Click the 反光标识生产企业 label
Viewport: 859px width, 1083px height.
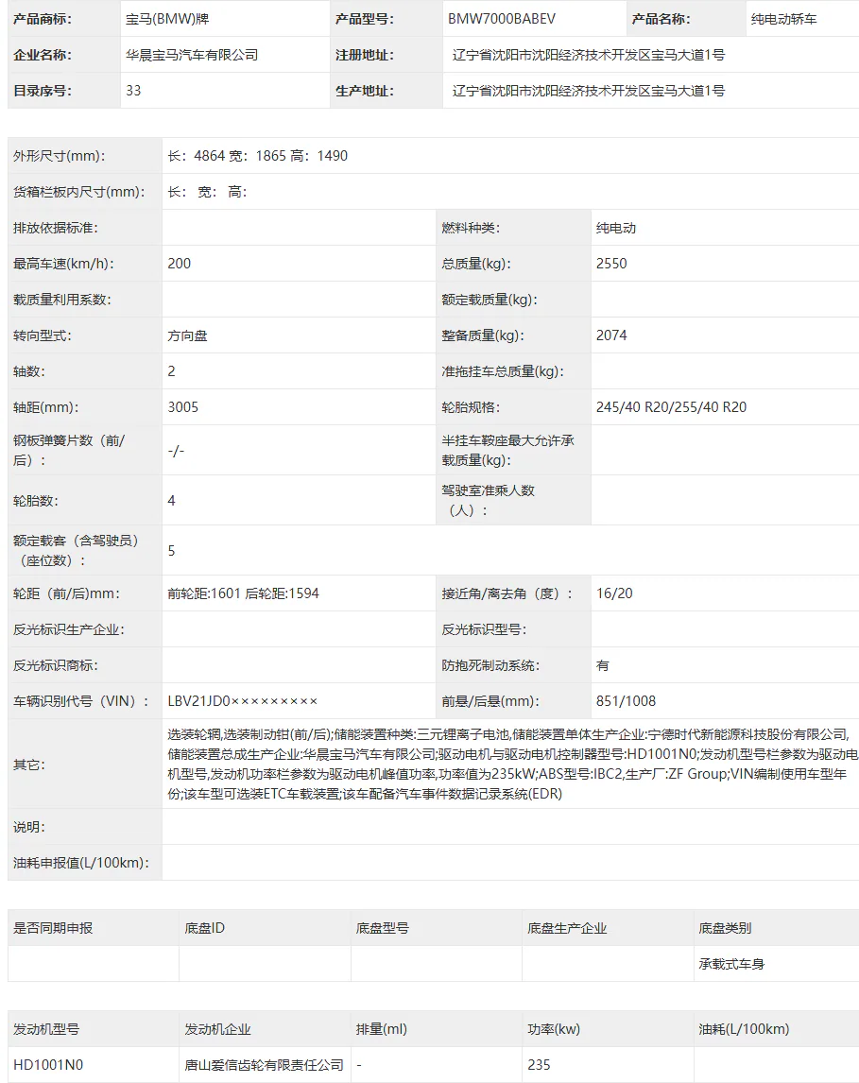pyautogui.click(x=69, y=629)
